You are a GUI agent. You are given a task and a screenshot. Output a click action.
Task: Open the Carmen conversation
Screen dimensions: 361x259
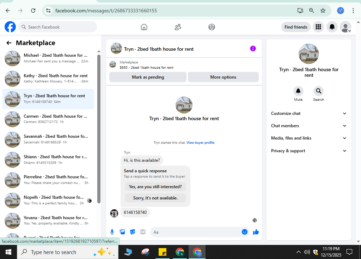click(48, 119)
